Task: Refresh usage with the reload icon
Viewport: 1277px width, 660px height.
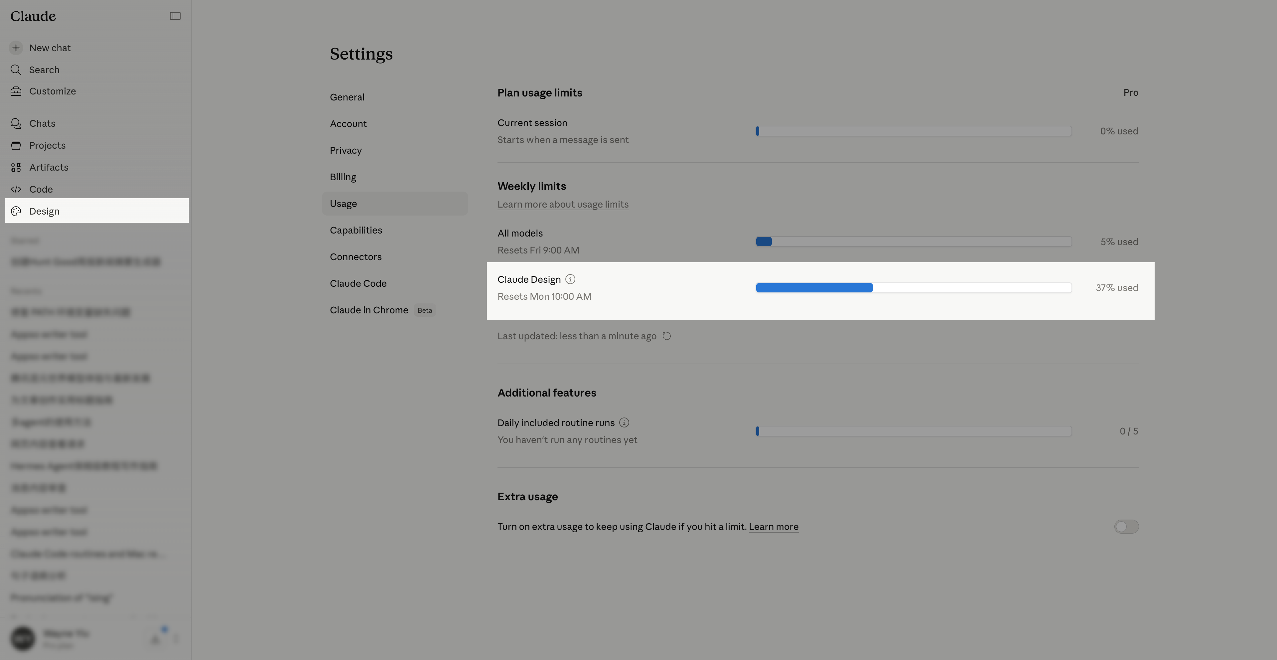Action: point(667,336)
